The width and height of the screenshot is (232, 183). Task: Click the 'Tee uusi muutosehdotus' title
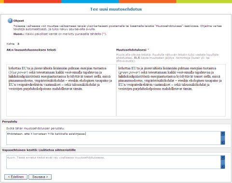pos(116,9)
